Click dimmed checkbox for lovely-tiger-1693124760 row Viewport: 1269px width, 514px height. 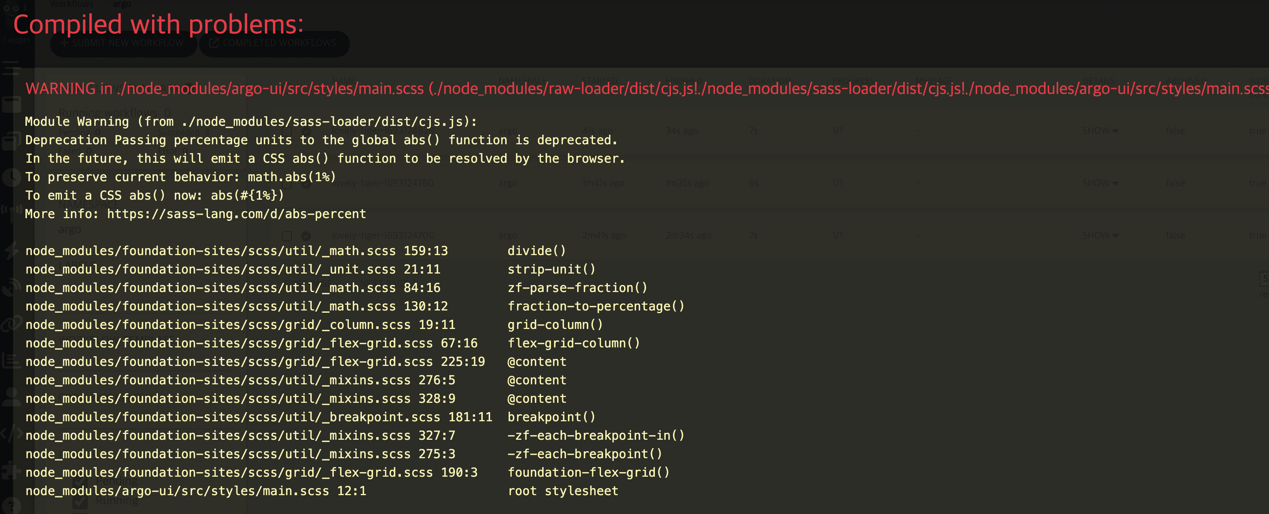point(287,184)
